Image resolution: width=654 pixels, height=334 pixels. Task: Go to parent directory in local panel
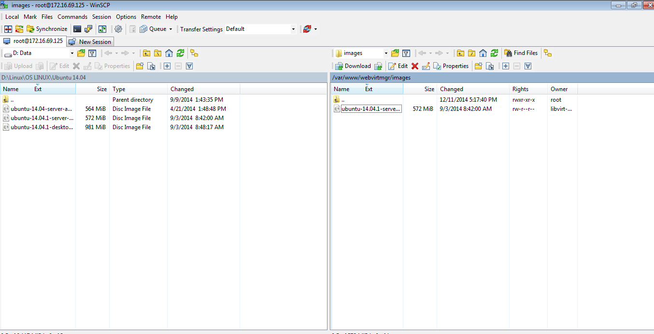[146, 53]
